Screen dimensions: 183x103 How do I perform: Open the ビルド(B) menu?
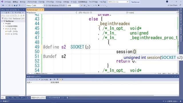click(x=41, y=2)
